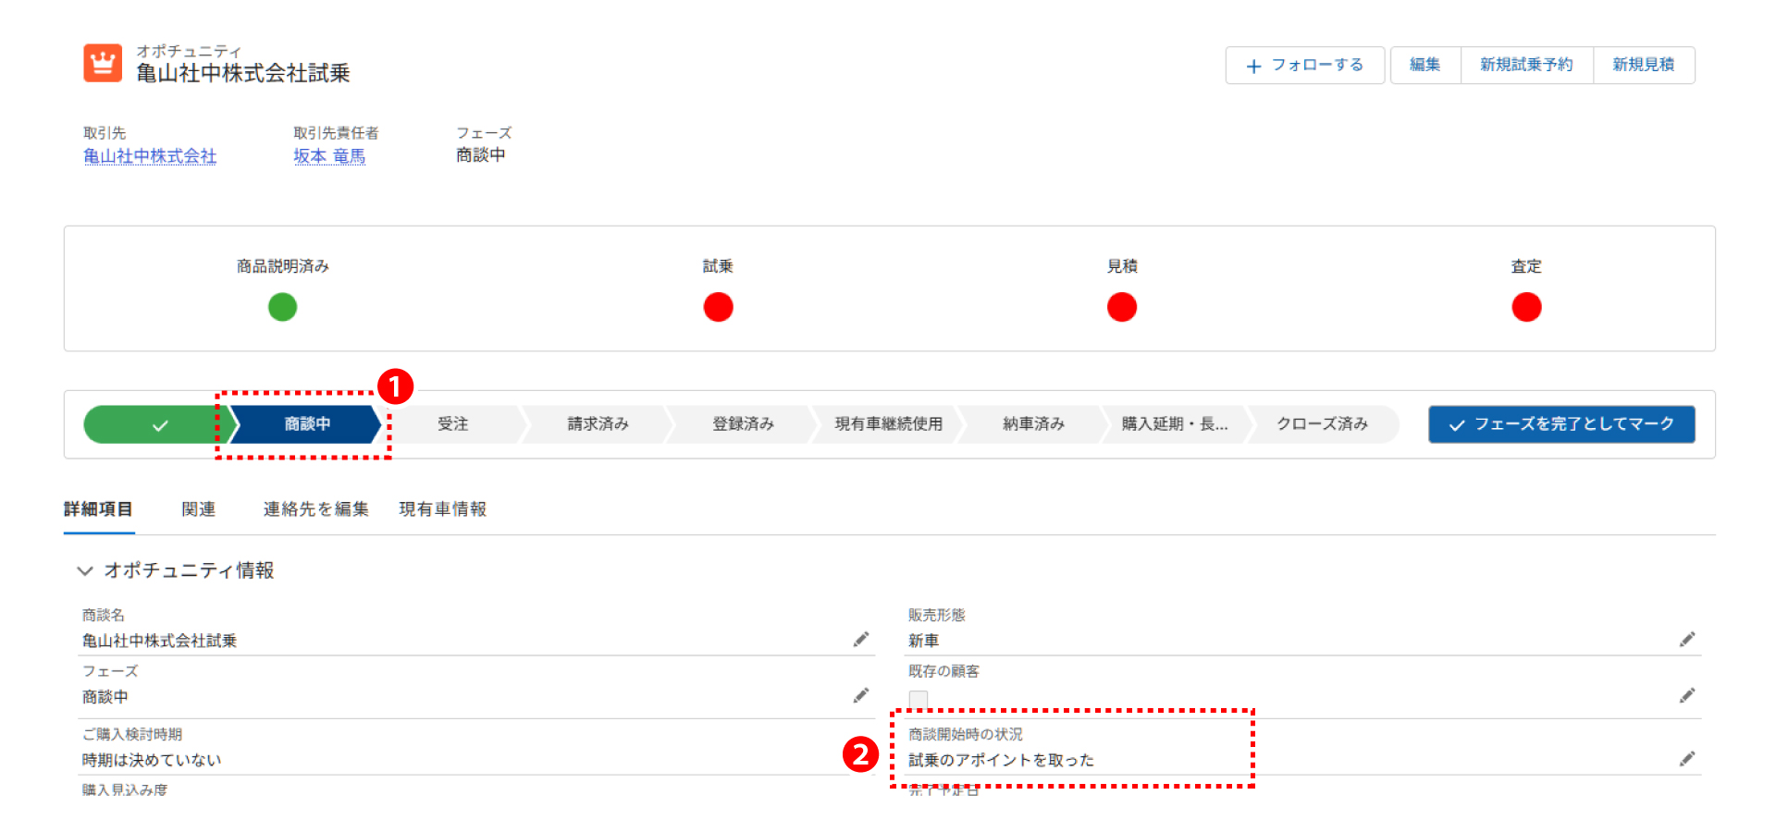This screenshot has width=1776, height=832.
Task: Click the 新規試乗予約 button
Action: pos(1526,66)
